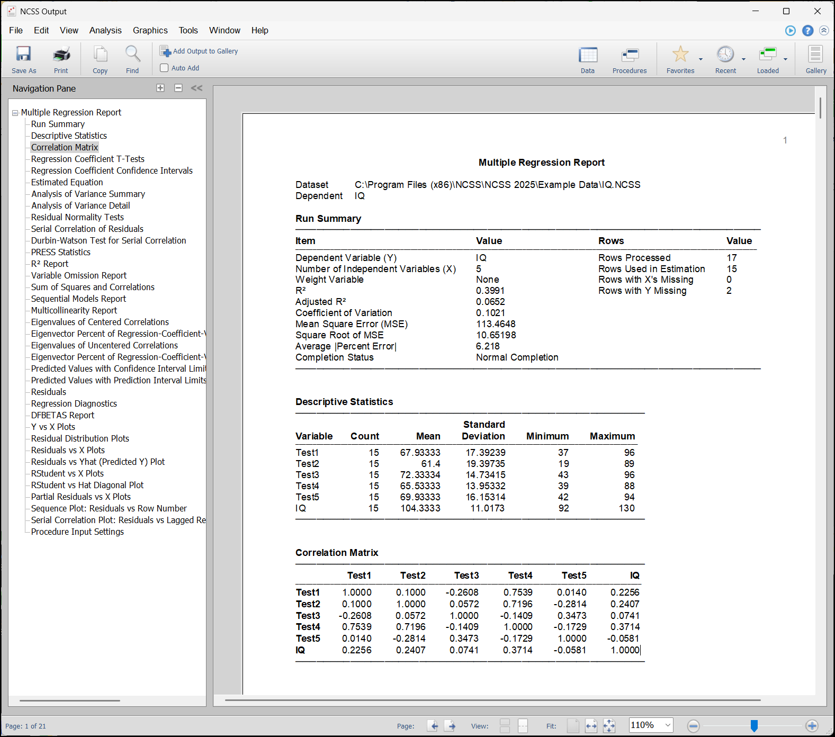Click the zoom slider handle
Viewport: 835px width, 737px height.
click(754, 725)
